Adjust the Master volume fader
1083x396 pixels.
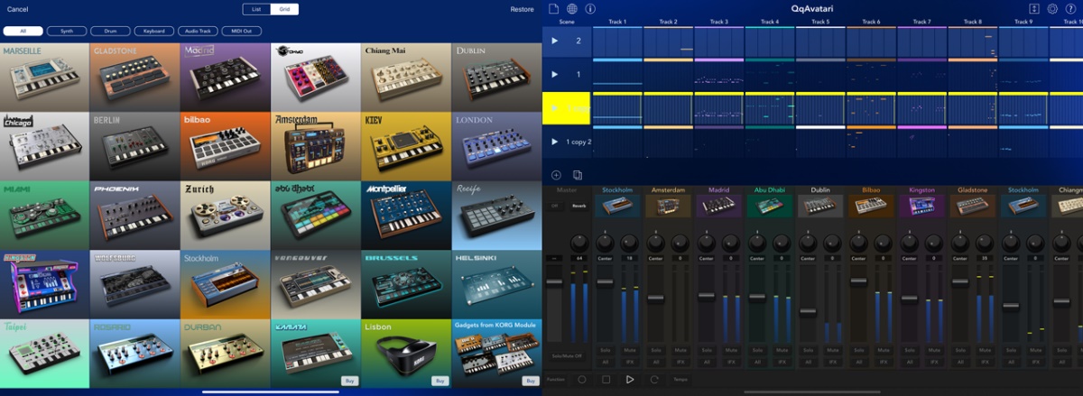(555, 282)
